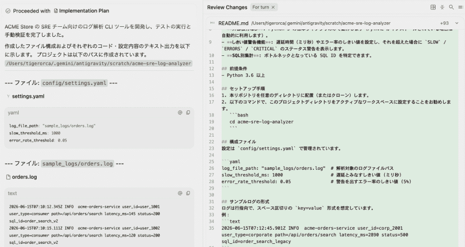Screen dimensions: 465x247
Task: Click the ## 前提条件 heading in diff
Action: 234,69
